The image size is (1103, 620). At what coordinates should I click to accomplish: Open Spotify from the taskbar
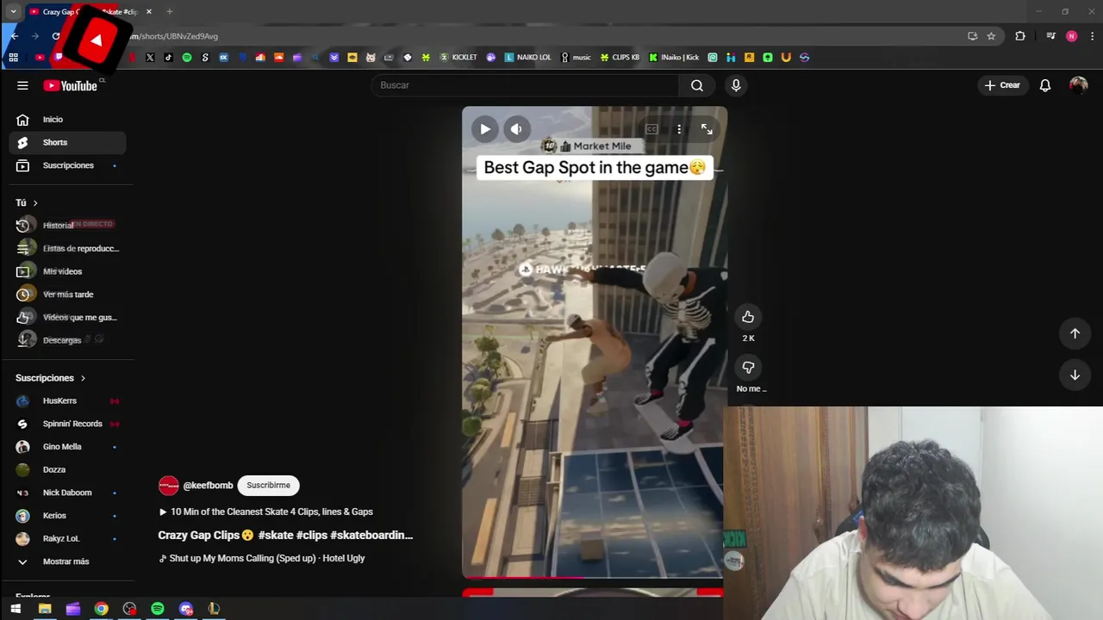[158, 609]
